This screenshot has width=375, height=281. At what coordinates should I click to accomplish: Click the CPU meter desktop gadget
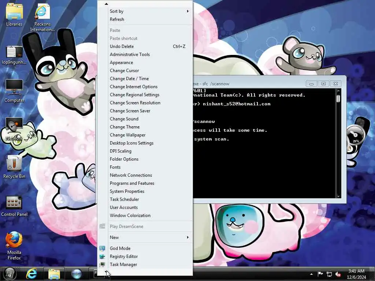tap(356, 136)
